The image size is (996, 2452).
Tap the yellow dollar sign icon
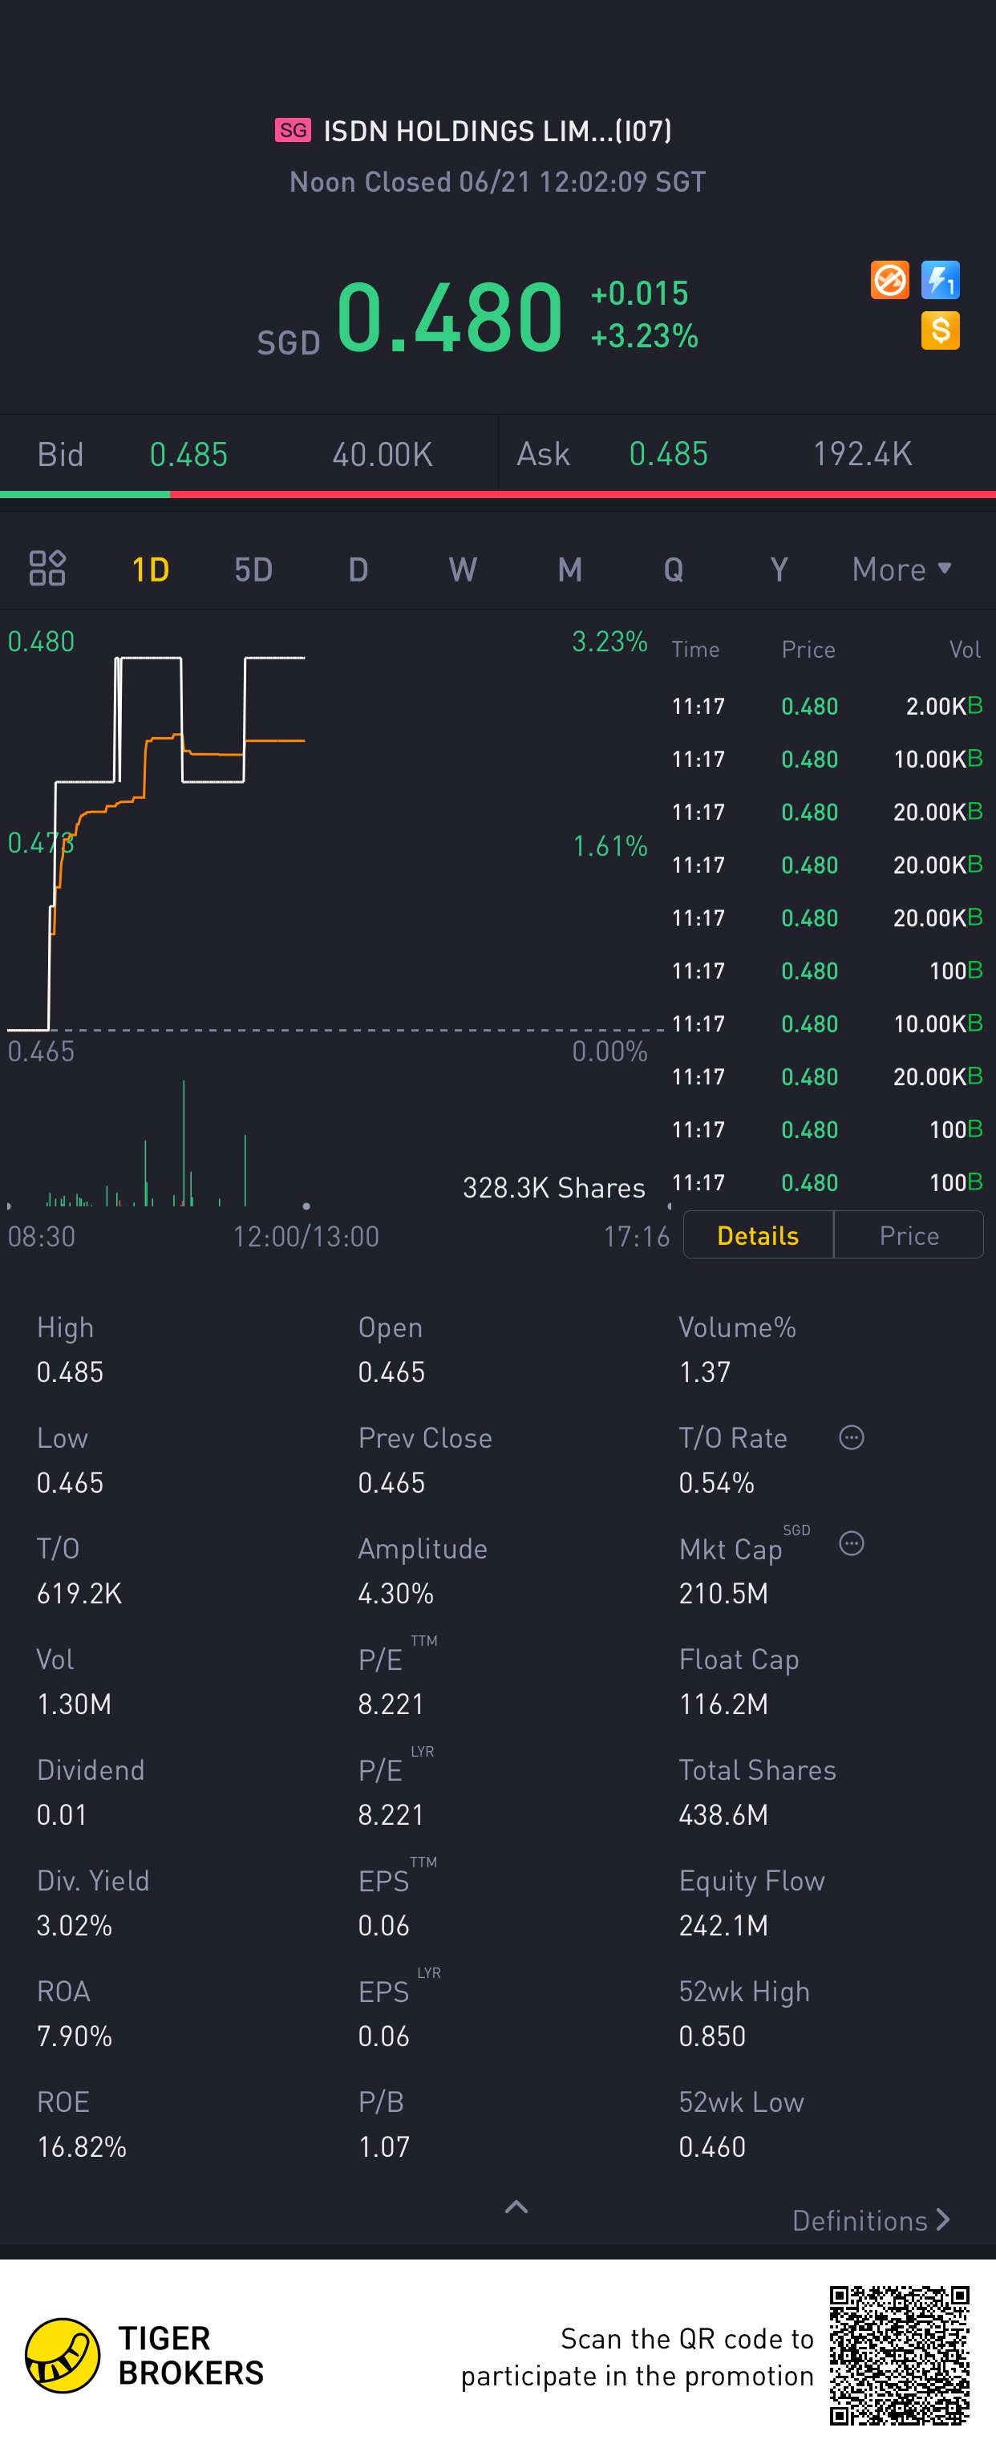(940, 331)
